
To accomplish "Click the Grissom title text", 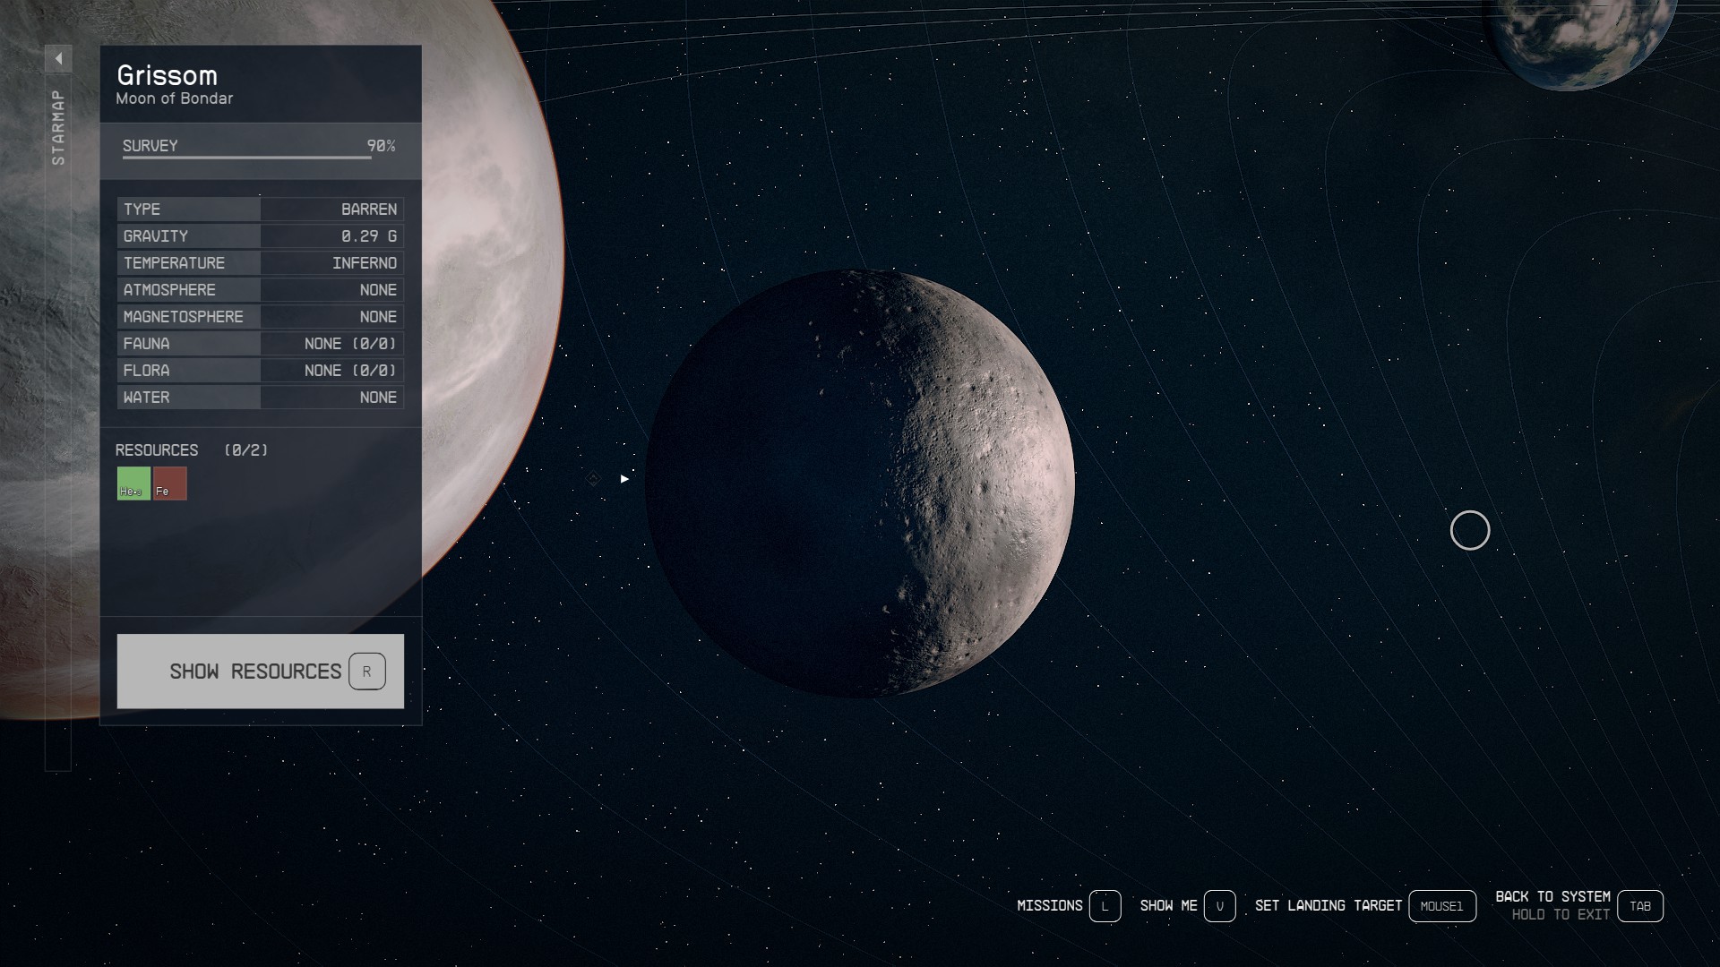I will point(168,75).
